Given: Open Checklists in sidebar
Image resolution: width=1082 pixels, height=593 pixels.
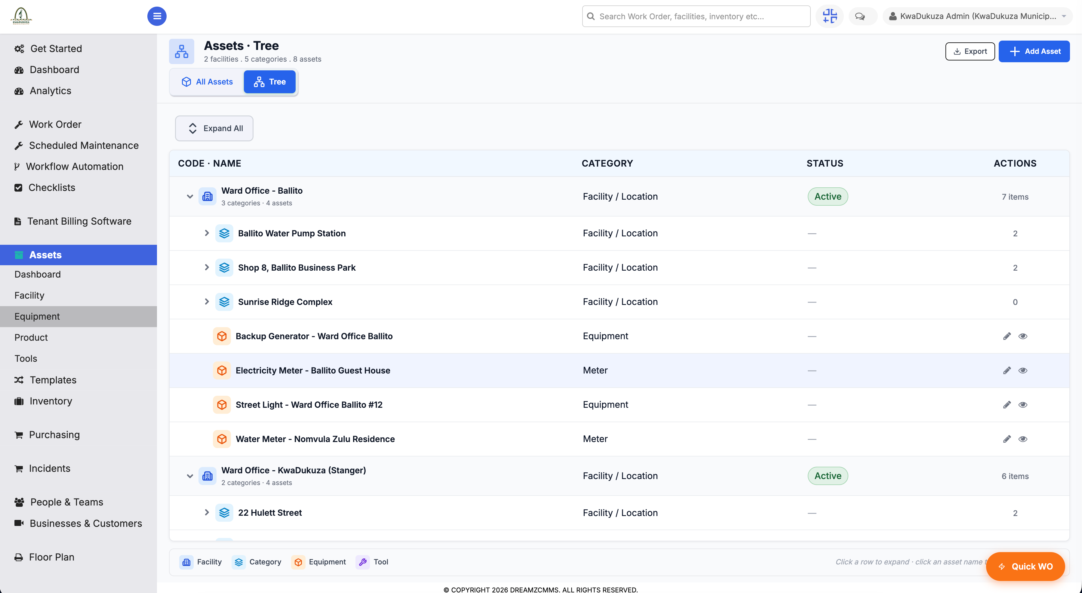Looking at the screenshot, I should click(52, 188).
